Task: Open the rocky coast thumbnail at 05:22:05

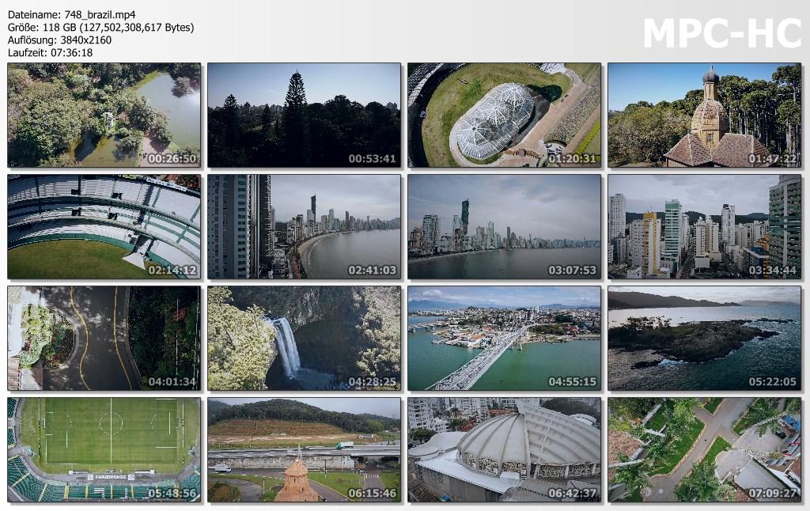Action: click(705, 339)
